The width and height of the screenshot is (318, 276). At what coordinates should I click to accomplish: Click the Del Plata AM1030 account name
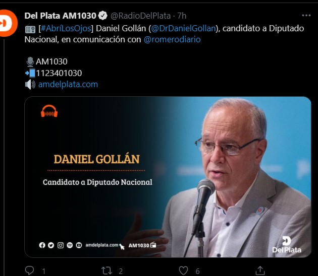[x=60, y=16]
